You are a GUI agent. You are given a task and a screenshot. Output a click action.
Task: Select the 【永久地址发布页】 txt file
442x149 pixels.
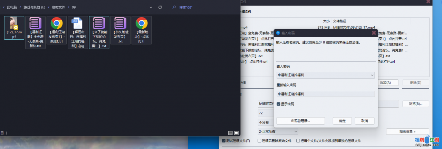pos(120,24)
